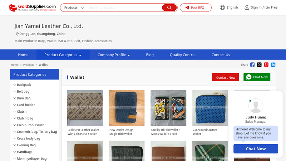Select the Cross body bag category
This screenshot has height=161, width=286.
point(29,138)
